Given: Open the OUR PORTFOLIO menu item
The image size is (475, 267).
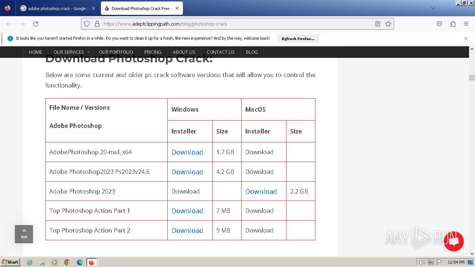Looking at the screenshot, I should click(x=116, y=52).
